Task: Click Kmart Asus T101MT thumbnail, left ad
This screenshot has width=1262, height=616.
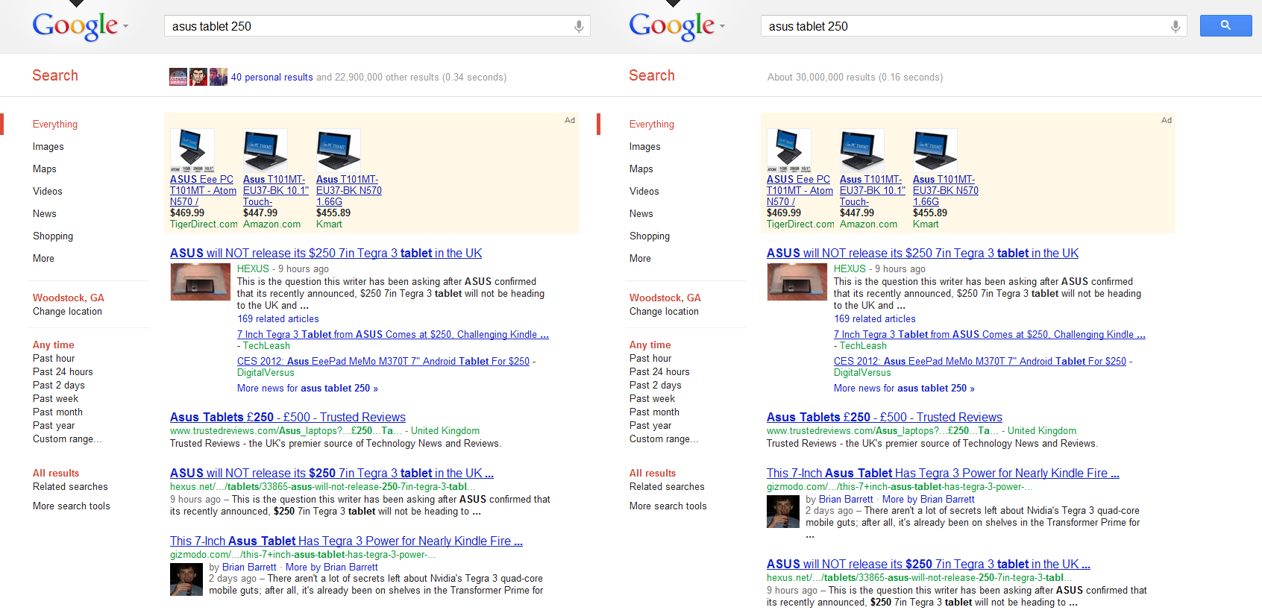Action: [x=339, y=150]
